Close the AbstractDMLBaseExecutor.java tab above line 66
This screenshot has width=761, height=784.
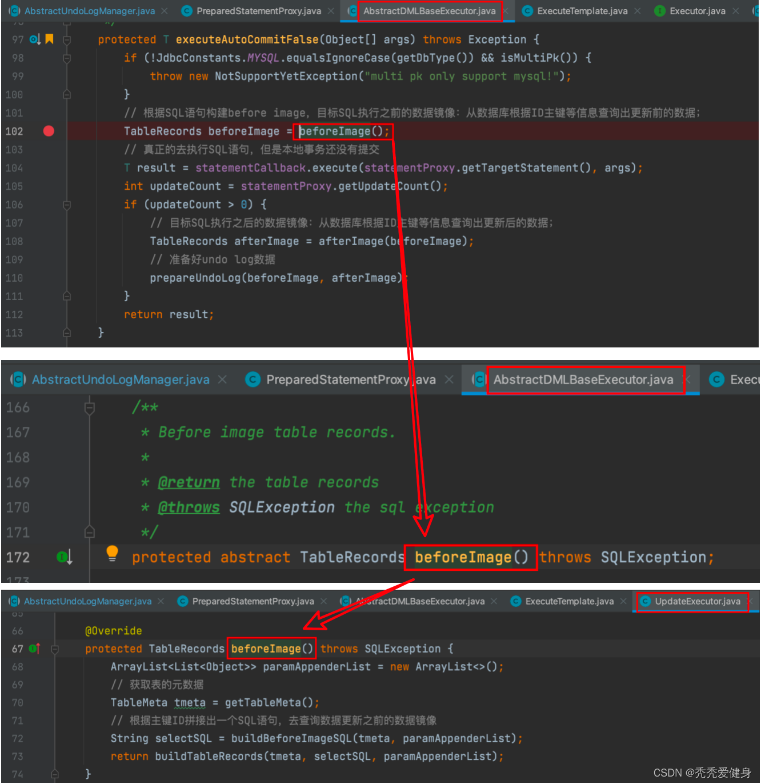(494, 601)
